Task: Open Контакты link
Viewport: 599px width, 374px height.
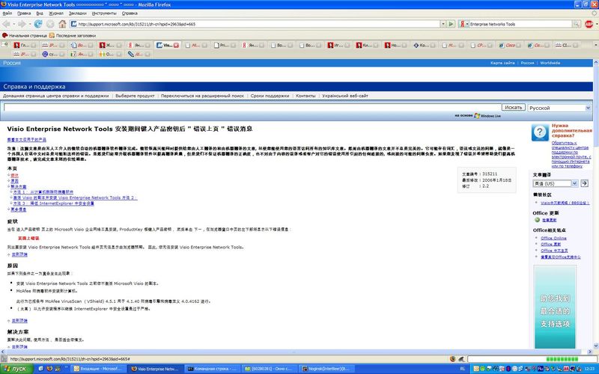Action: pyautogui.click(x=305, y=96)
